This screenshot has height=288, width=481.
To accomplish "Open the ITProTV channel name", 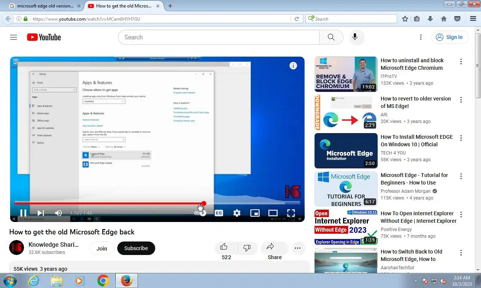I will tap(389, 76).
